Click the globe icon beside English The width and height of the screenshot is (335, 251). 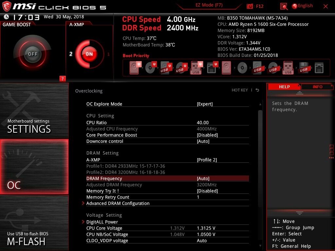(295, 6)
